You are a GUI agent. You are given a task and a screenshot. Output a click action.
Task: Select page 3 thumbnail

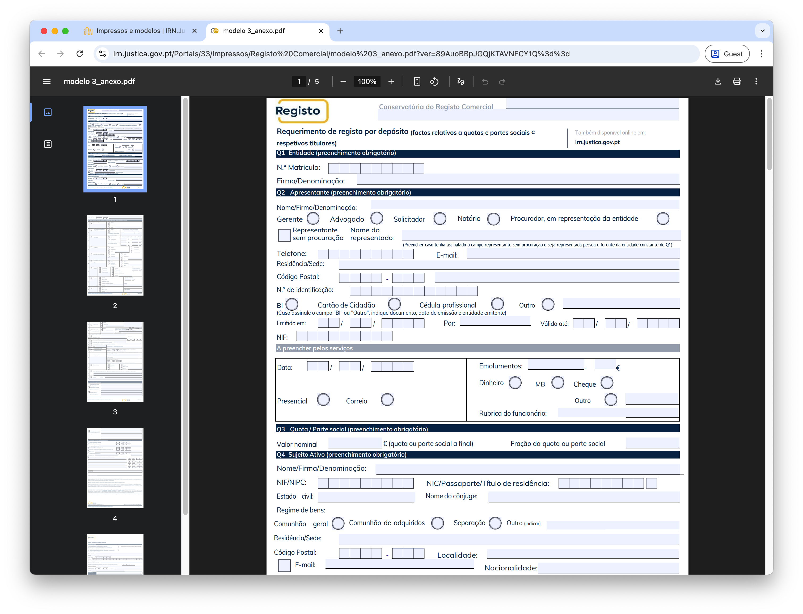click(115, 362)
